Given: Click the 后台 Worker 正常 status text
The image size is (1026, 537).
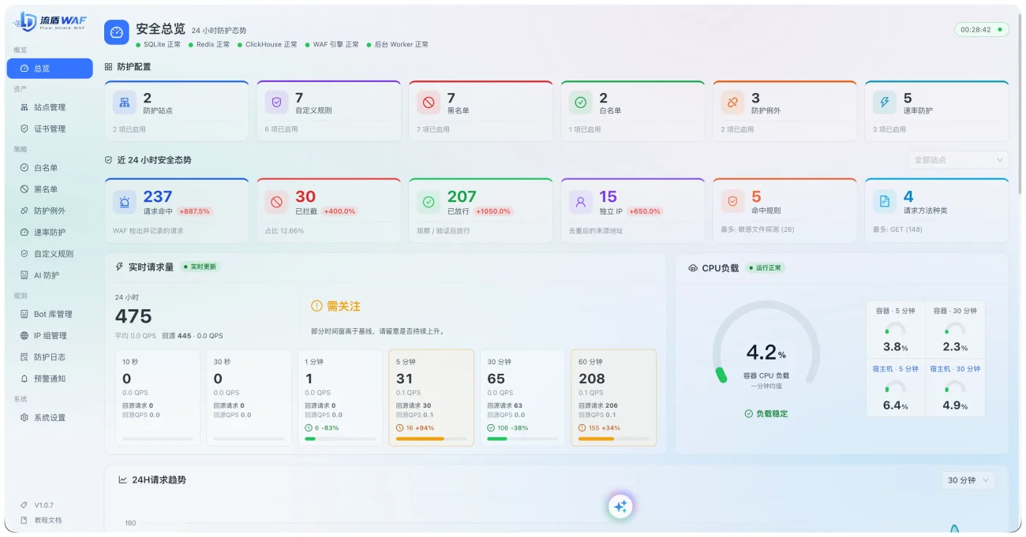Looking at the screenshot, I should 402,45.
